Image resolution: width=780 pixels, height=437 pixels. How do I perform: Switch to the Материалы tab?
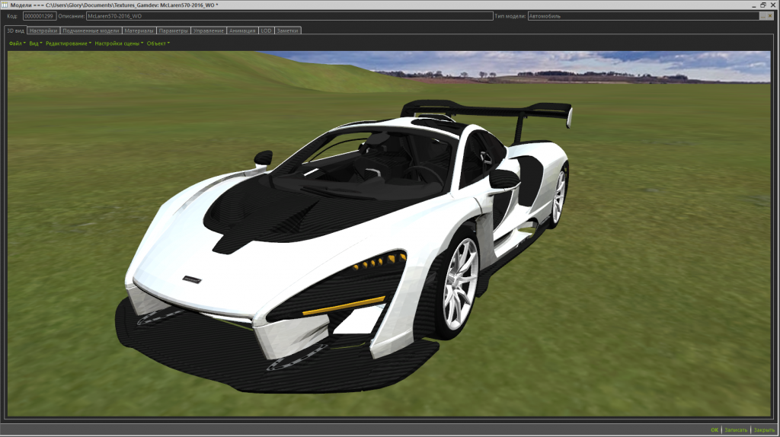[x=139, y=31]
